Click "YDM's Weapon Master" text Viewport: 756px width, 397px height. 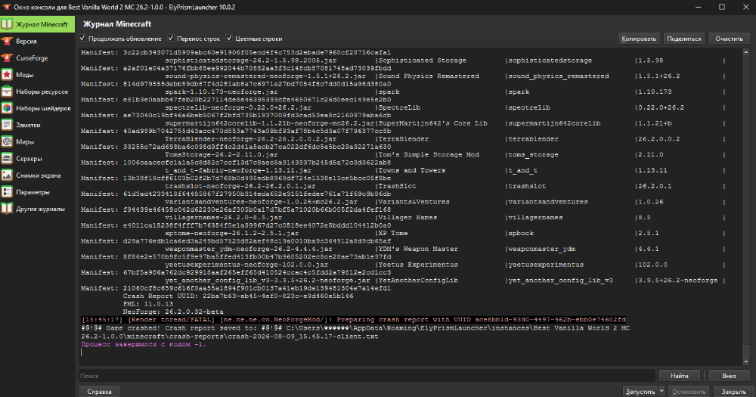click(x=418, y=249)
